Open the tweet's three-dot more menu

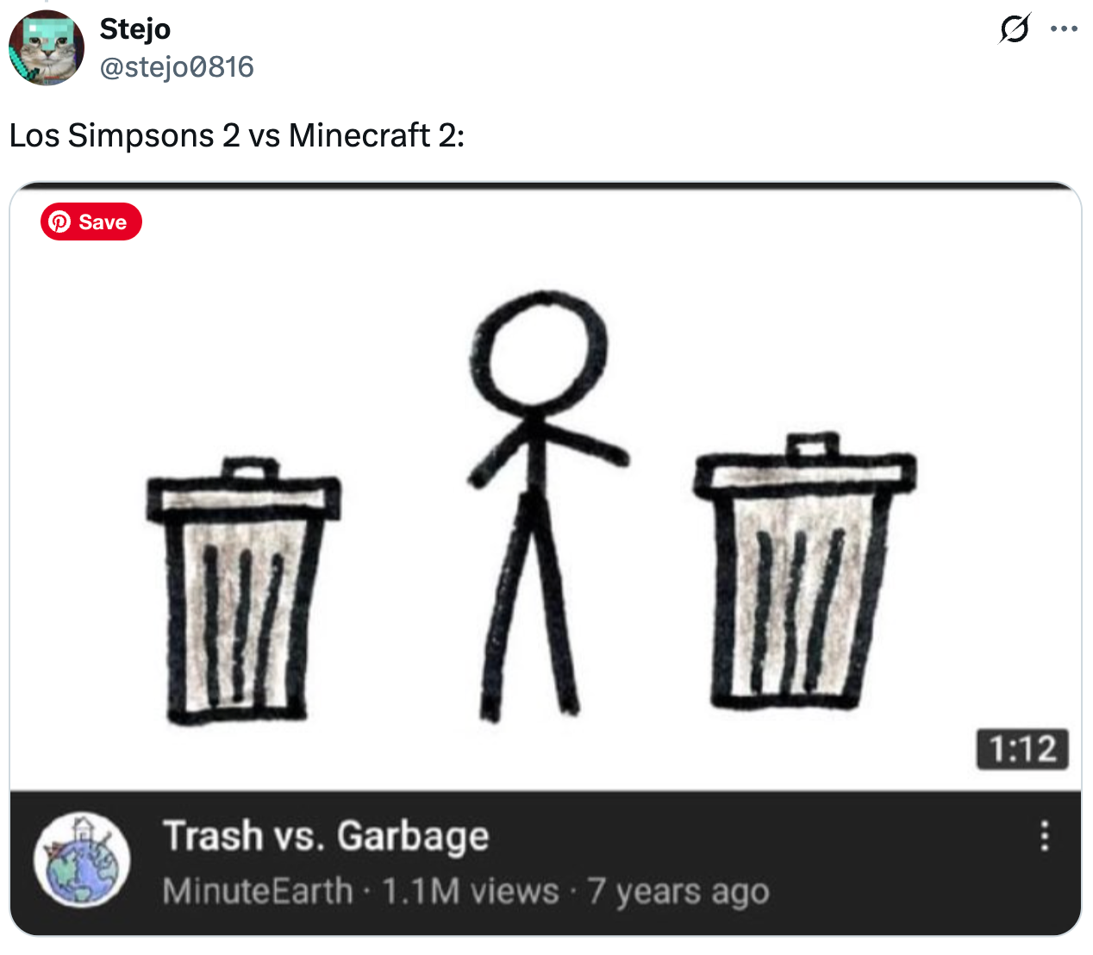pos(1065,29)
